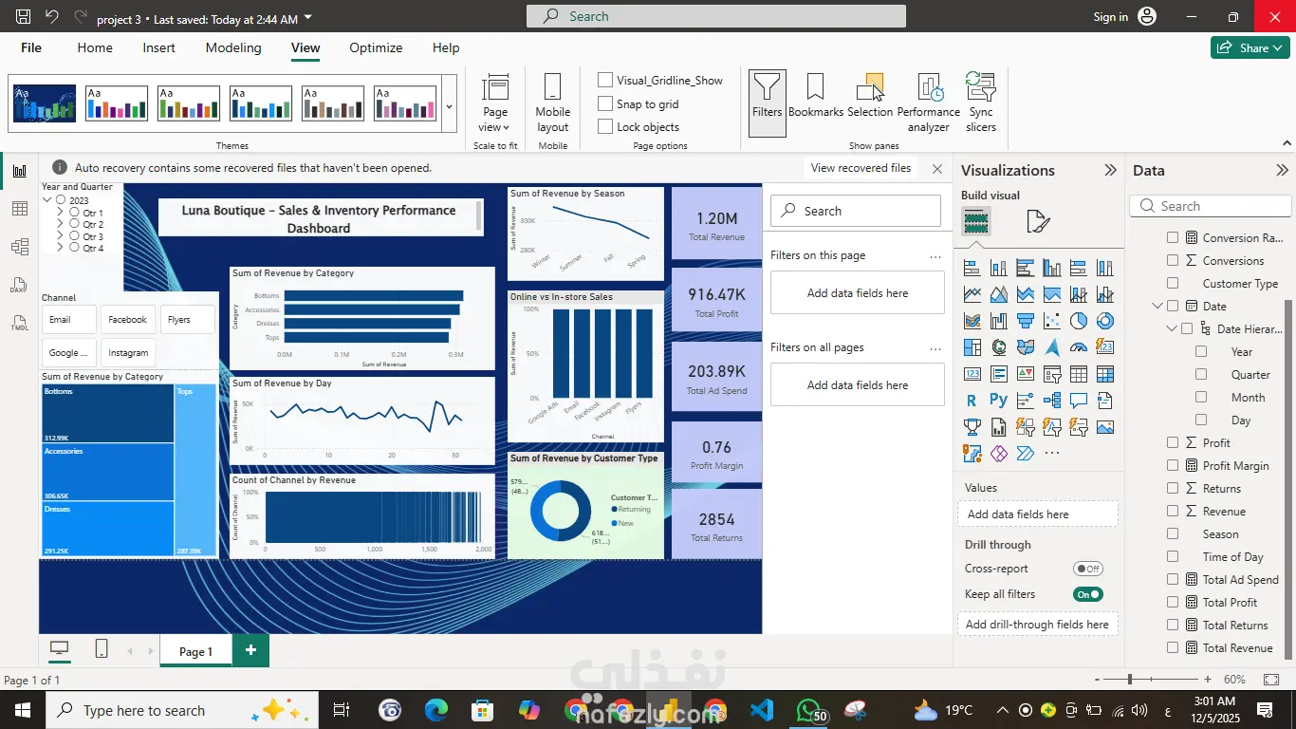Click the Share button
Image resolution: width=1296 pixels, height=729 pixels.
pyautogui.click(x=1250, y=47)
